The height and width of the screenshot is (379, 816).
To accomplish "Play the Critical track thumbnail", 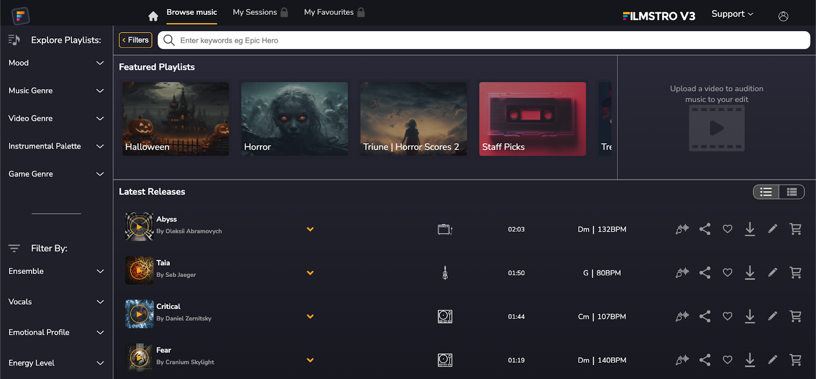I will pos(139,314).
